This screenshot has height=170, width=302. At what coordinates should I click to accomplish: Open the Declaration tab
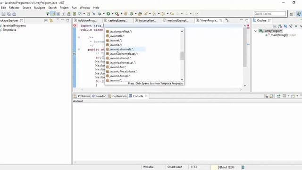click(x=117, y=96)
